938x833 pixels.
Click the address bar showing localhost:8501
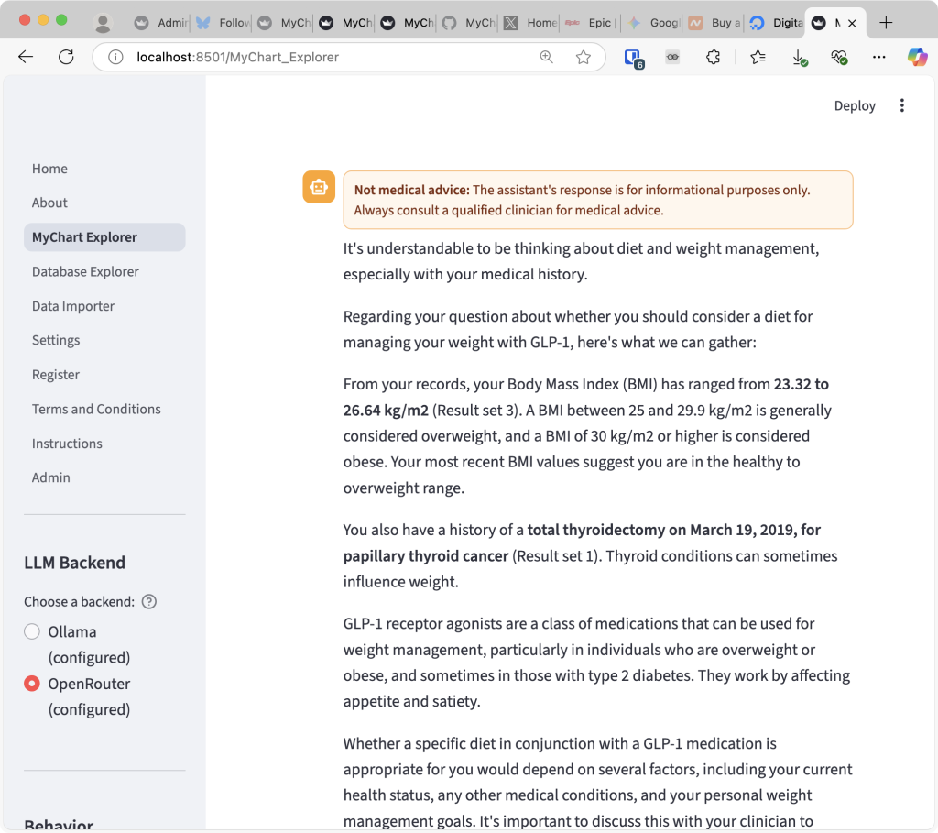pyautogui.click(x=330, y=57)
